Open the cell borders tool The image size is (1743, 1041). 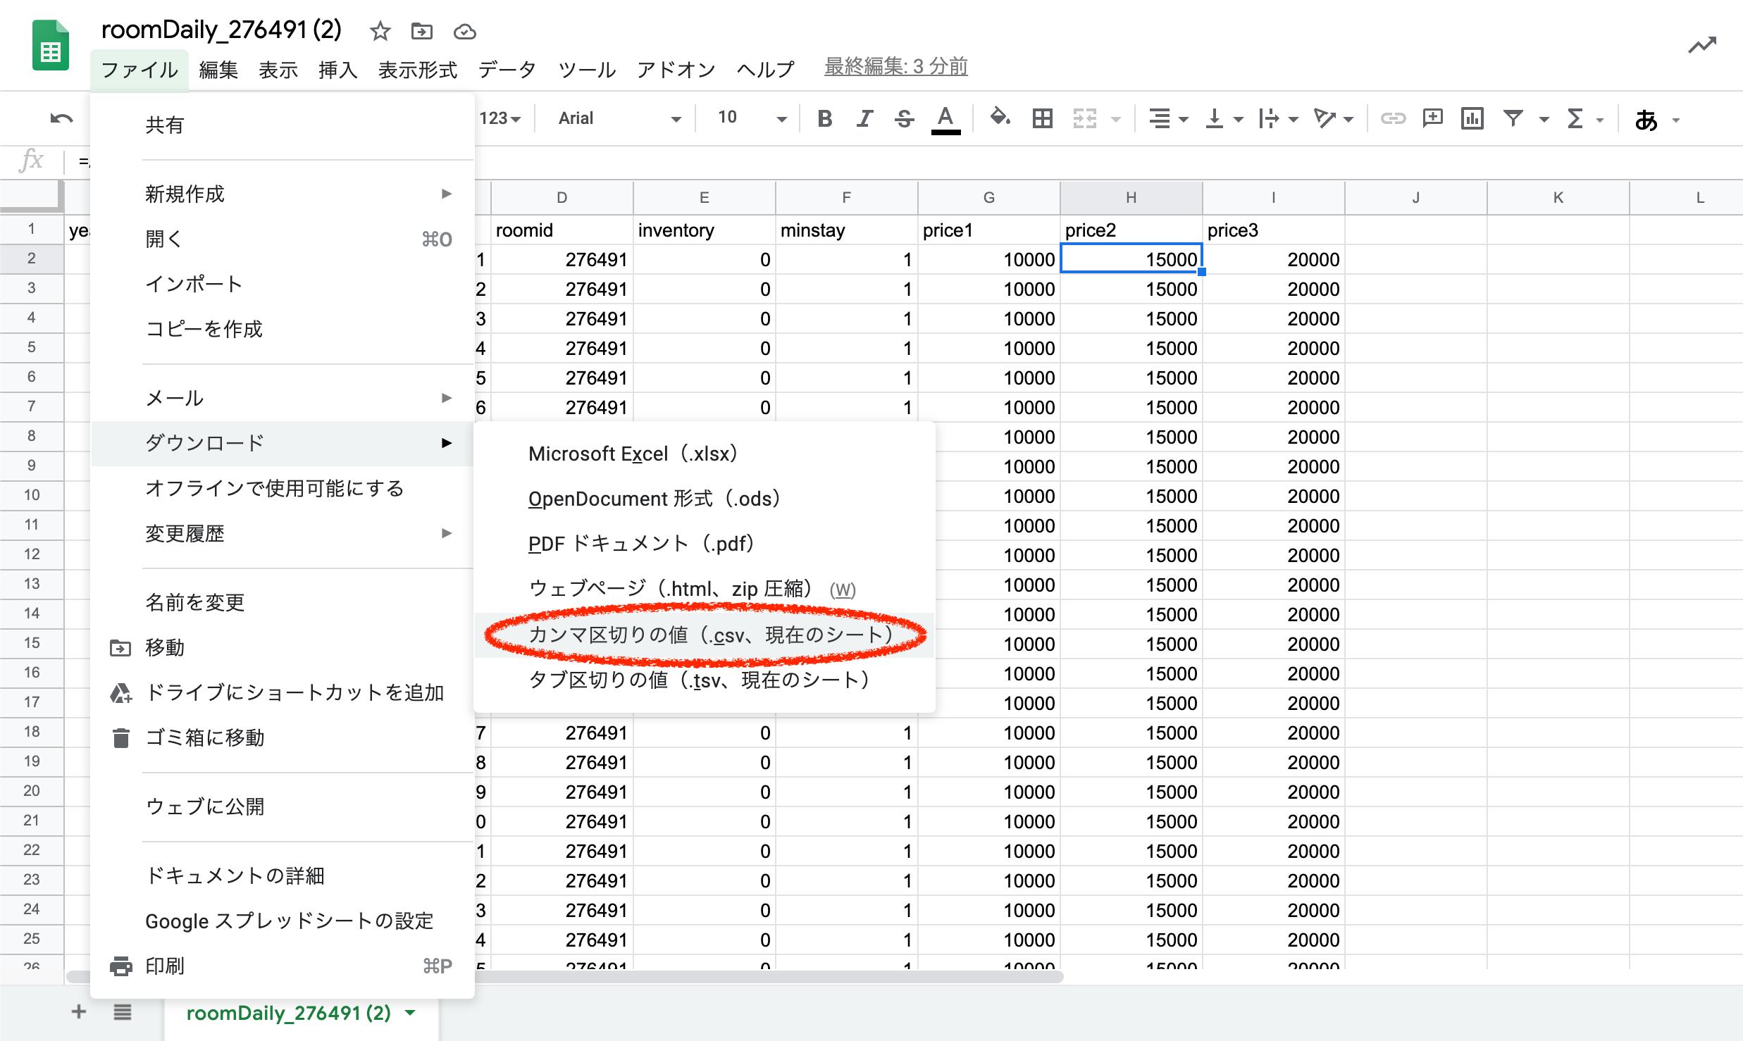click(x=1042, y=118)
